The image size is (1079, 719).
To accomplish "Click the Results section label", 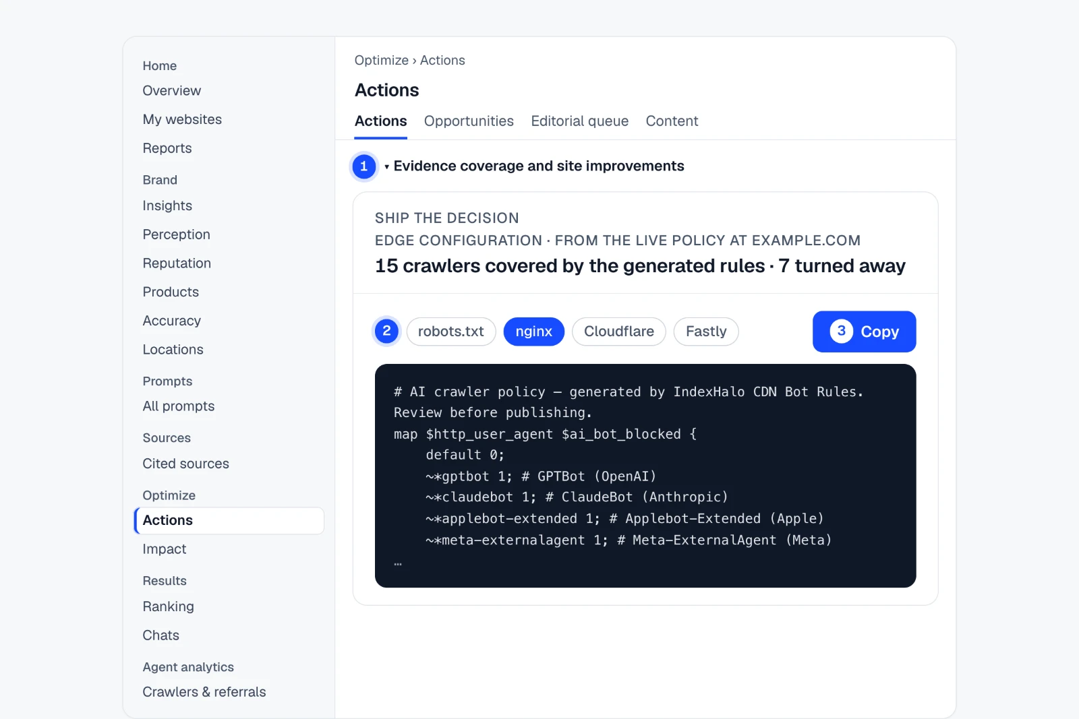I will pyautogui.click(x=165, y=581).
